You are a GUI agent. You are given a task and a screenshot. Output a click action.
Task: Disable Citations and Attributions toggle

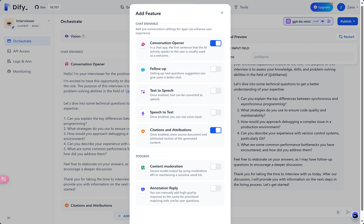click(x=216, y=130)
